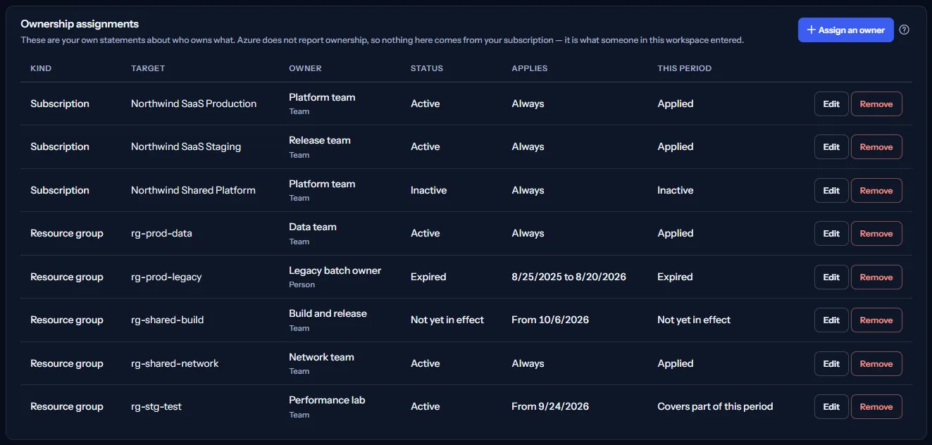
Task: Remove the Northwind Shared Platform assignment
Action: [x=876, y=191]
